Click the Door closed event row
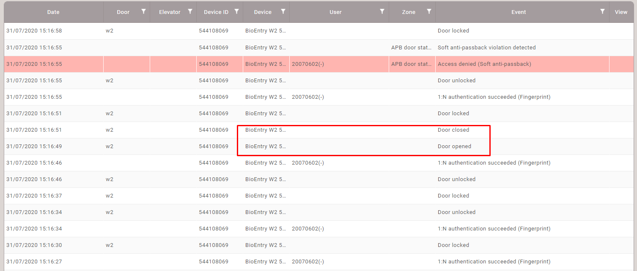The image size is (637, 271). pos(453,130)
